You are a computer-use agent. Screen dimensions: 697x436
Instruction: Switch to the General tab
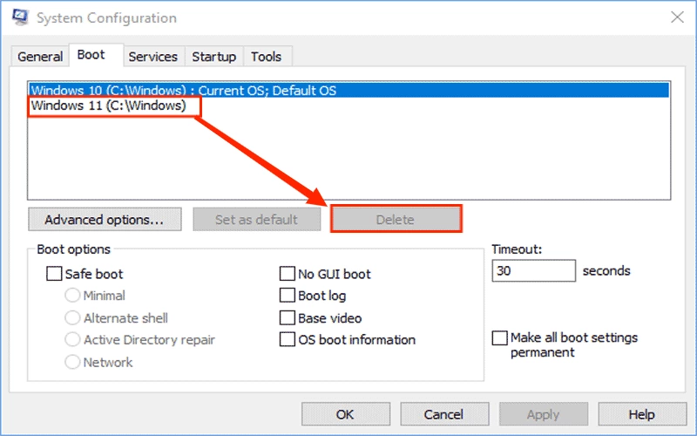point(40,57)
